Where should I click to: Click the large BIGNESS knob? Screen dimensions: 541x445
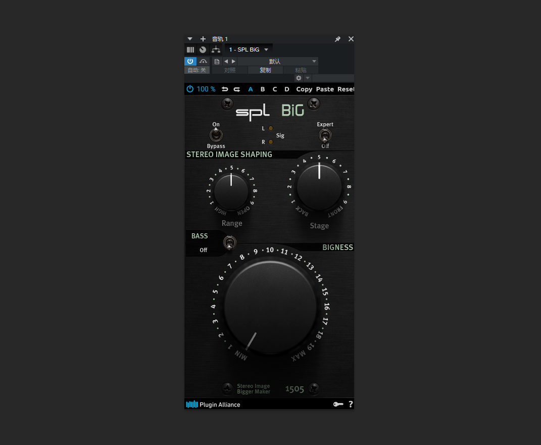[270, 307]
